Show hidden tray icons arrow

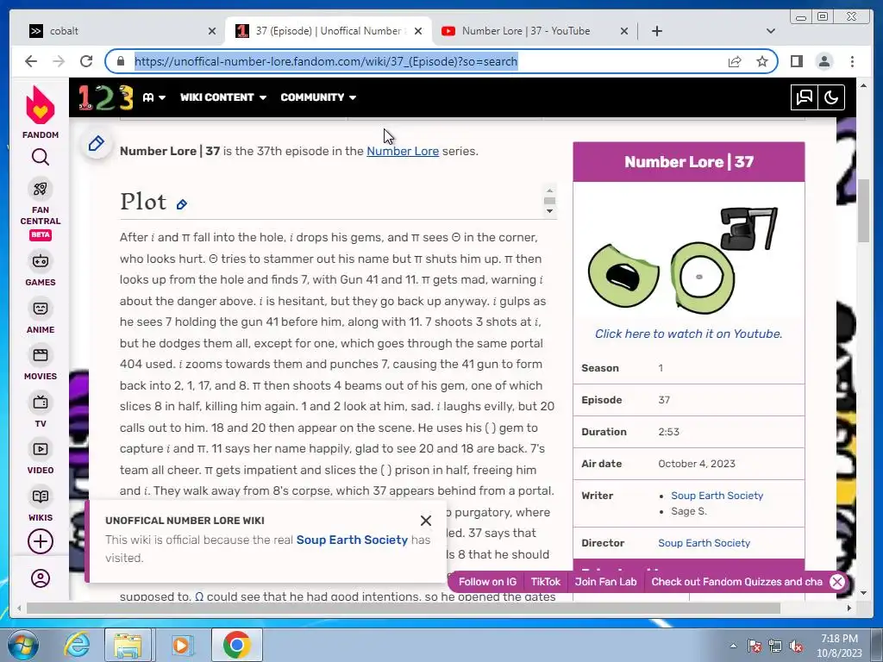coord(733,645)
